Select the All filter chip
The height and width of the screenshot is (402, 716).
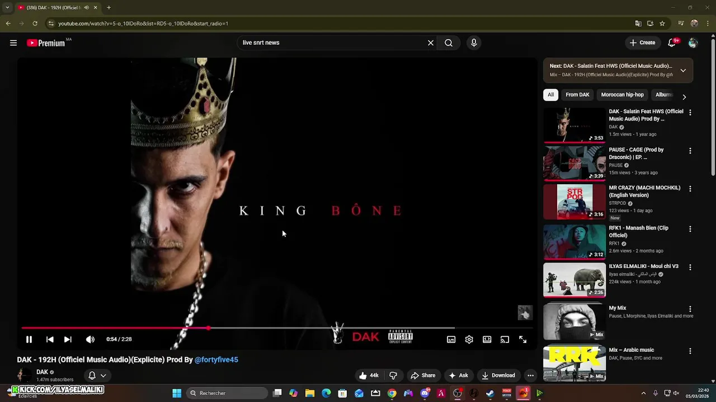click(550, 95)
